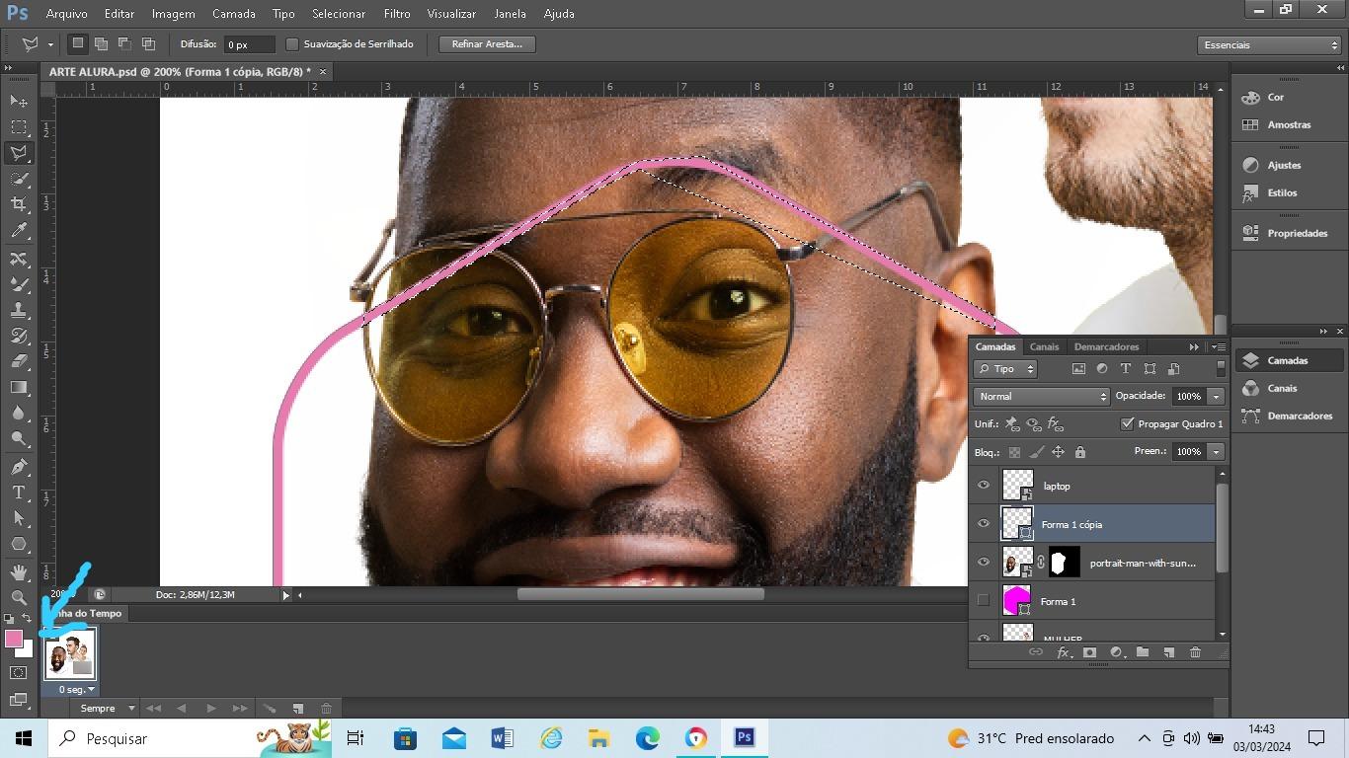Enable Suavização de Serrilhado checkbox
The image size is (1349, 758).
(x=292, y=44)
